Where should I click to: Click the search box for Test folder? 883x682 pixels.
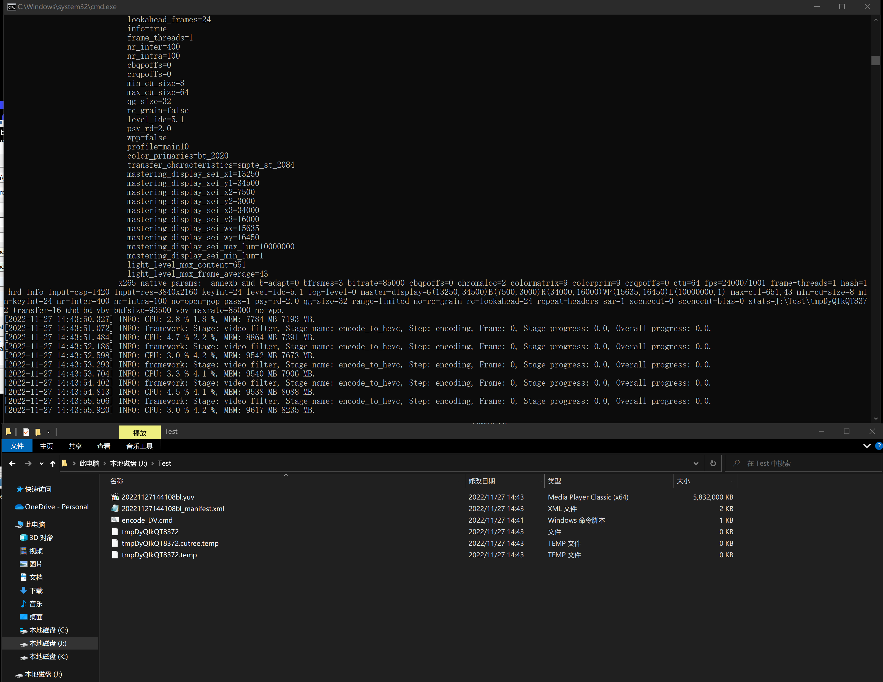[x=803, y=463]
